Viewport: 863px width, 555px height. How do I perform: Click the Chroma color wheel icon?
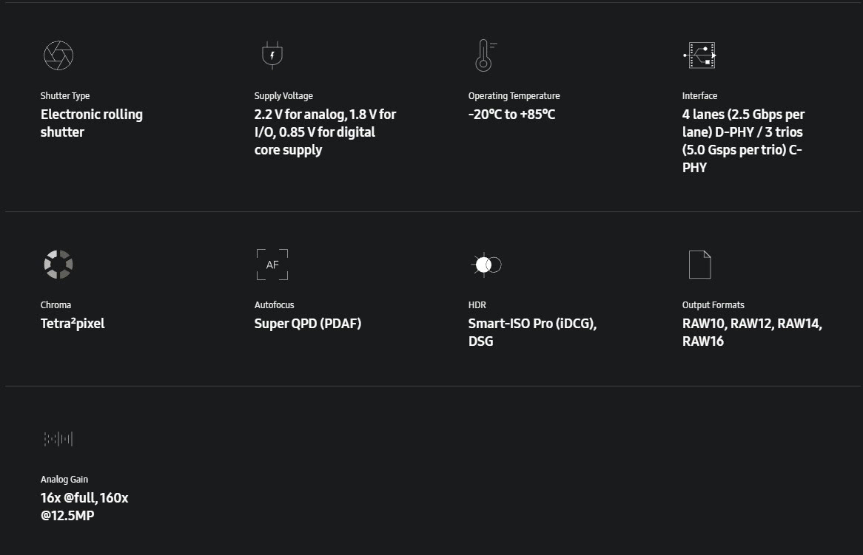tap(58, 265)
